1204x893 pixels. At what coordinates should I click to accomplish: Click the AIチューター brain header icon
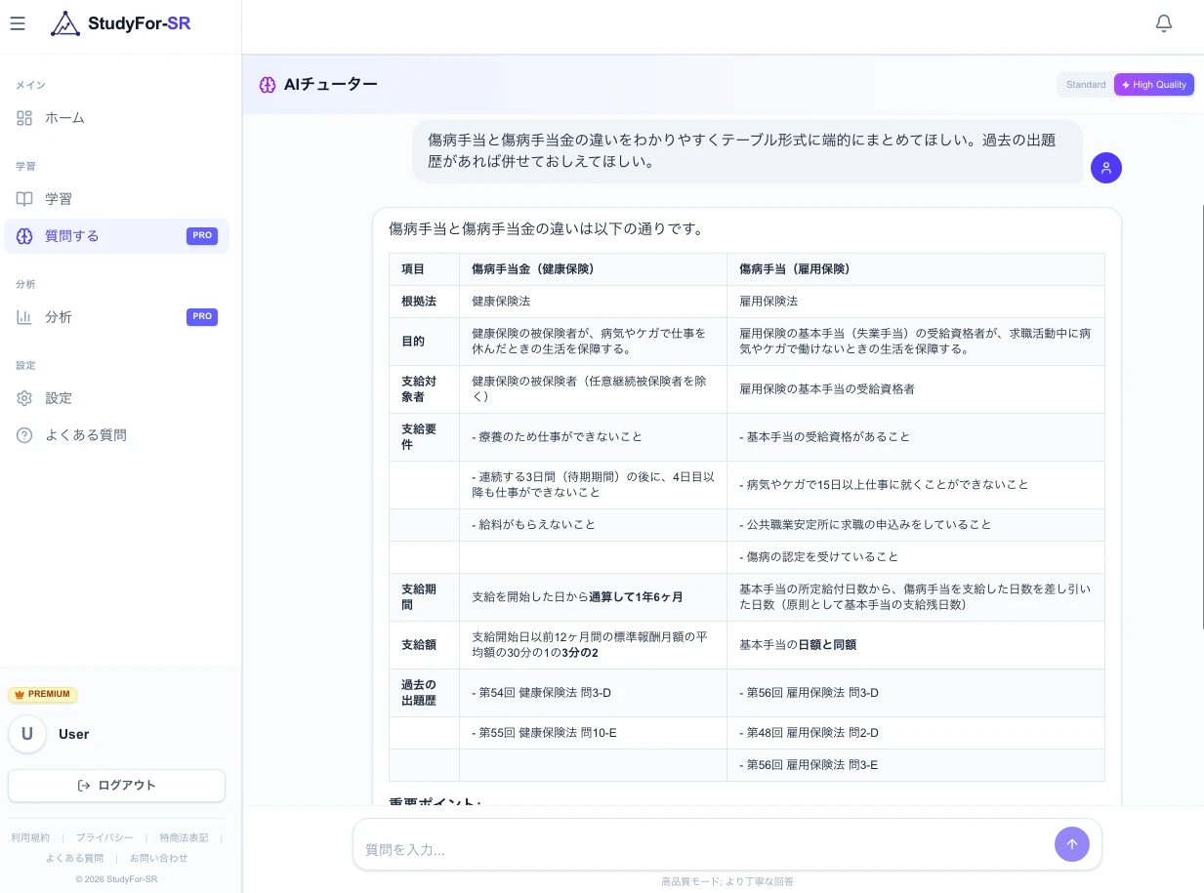point(268,85)
